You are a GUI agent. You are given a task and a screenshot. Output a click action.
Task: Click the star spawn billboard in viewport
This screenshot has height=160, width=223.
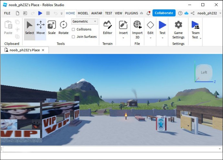point(161,124)
